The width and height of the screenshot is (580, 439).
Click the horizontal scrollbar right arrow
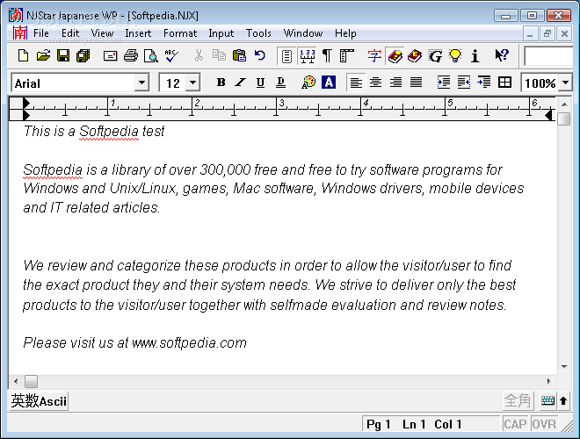click(x=549, y=381)
